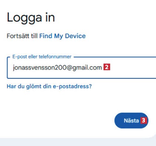Click the bottom border of the email field
Image resolution: width=156 pixels, height=146 pixels.
tap(82, 78)
